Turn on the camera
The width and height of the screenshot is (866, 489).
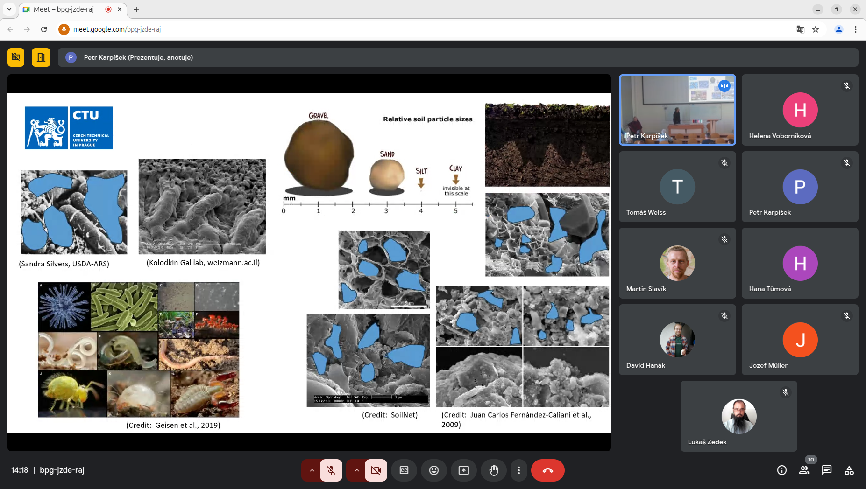(x=376, y=470)
